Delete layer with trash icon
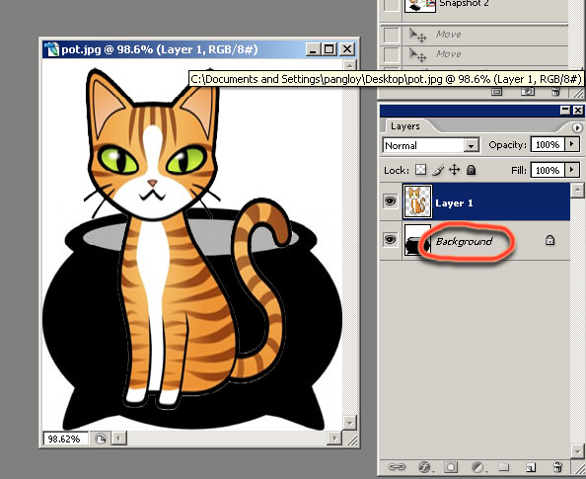586x479 pixels. tap(557, 466)
